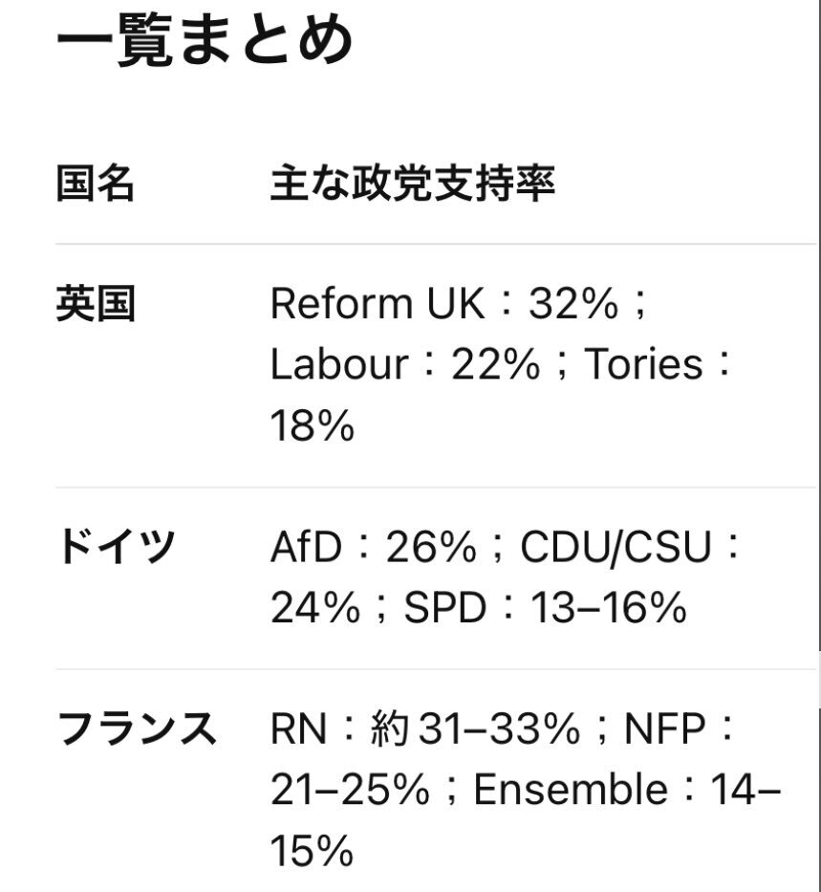Click the ドイツ row label

[118, 548]
